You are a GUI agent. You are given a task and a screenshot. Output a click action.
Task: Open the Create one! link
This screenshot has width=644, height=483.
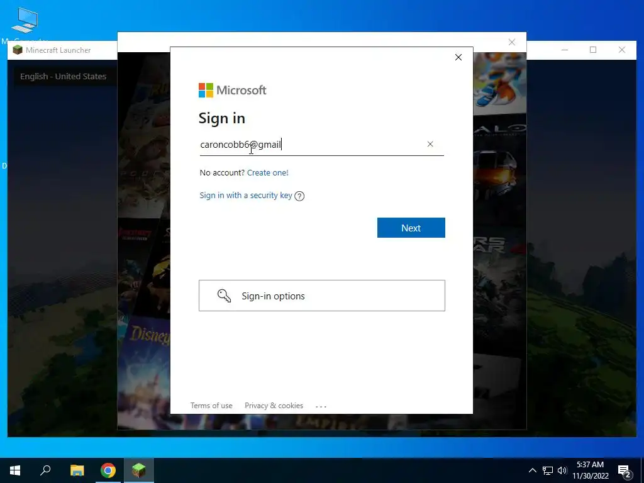click(268, 172)
